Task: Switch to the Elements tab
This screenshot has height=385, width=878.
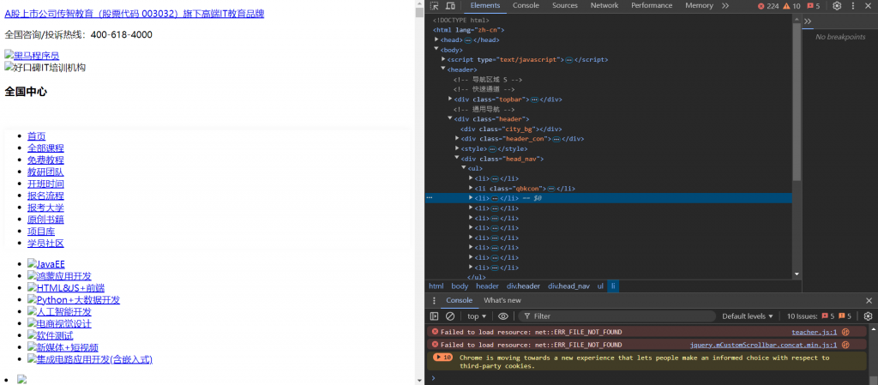Action: click(x=485, y=6)
